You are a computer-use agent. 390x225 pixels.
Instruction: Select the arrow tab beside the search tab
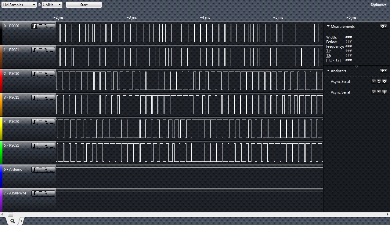[x=21, y=221]
